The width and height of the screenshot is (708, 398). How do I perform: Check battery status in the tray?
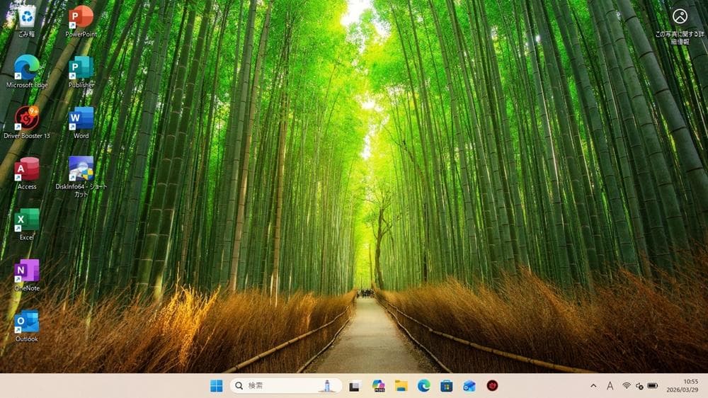tap(653, 386)
